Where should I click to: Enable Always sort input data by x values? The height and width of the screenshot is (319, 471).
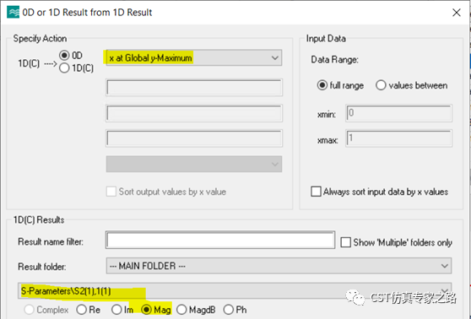click(316, 192)
